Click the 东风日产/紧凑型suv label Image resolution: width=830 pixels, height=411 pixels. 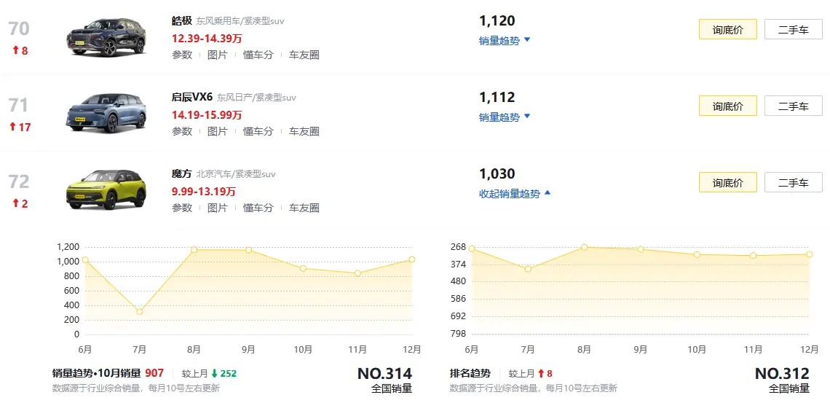(x=257, y=98)
